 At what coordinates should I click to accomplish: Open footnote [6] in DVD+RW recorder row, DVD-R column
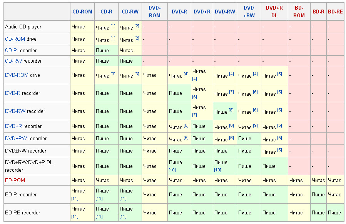(186, 138)
